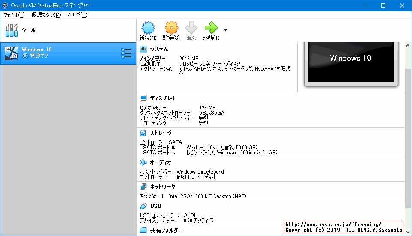Click Windows DirectSound host driver value

pyautogui.click(x=200, y=172)
